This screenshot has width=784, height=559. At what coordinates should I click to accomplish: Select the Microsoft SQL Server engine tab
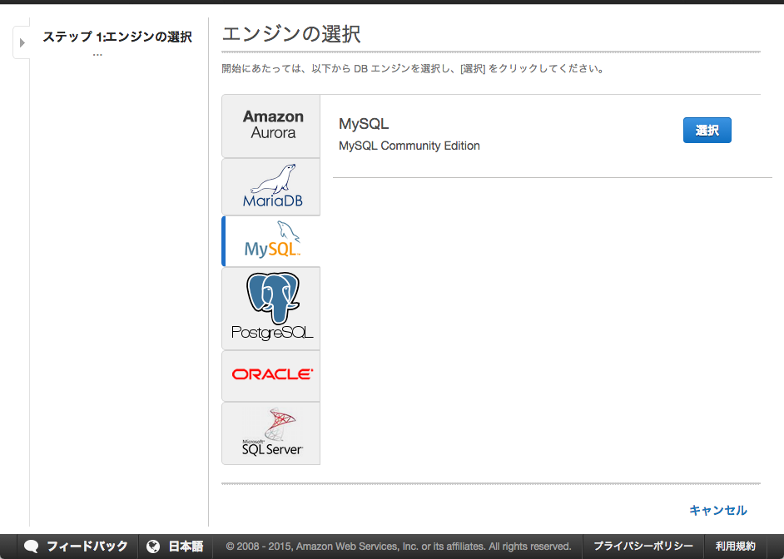(x=271, y=433)
